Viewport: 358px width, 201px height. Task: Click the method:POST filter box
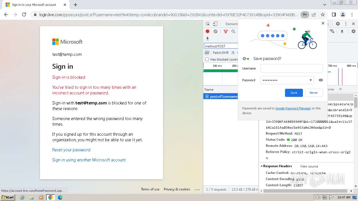pyautogui.click(x=221, y=46)
